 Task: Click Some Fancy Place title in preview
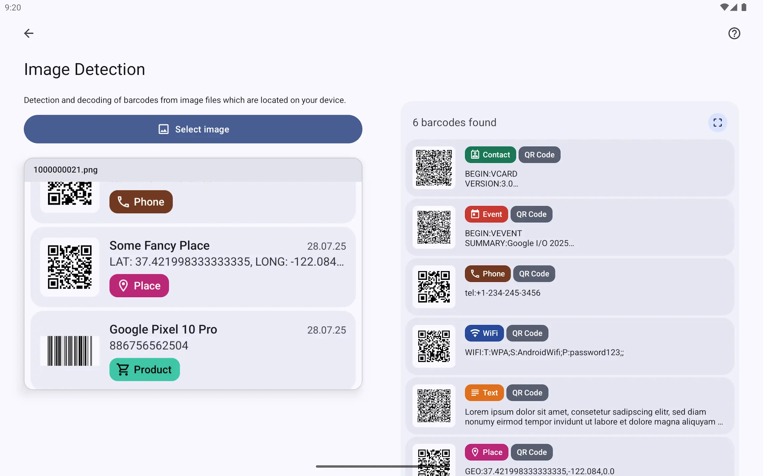[x=160, y=246]
